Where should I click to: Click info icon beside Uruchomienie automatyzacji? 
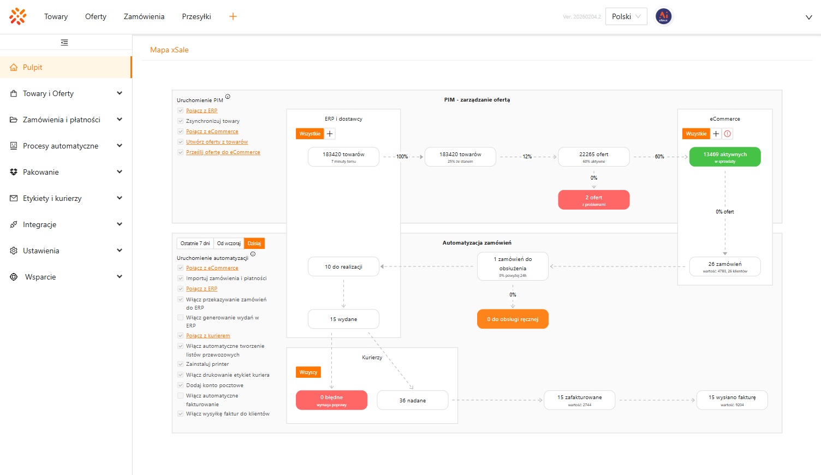[253, 254]
